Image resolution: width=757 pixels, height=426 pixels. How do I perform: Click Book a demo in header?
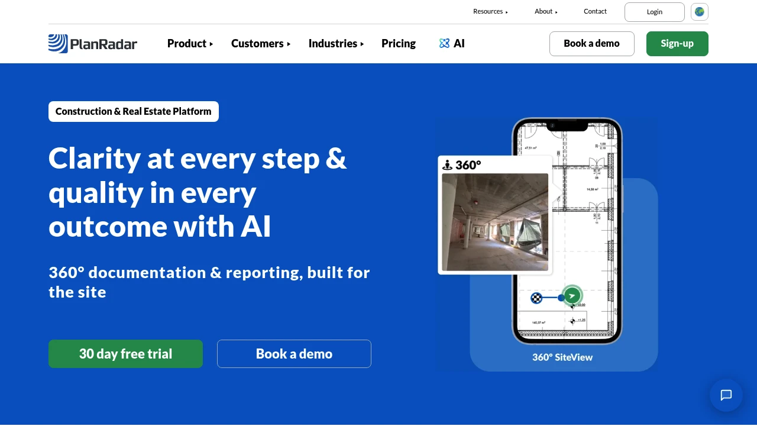592,44
